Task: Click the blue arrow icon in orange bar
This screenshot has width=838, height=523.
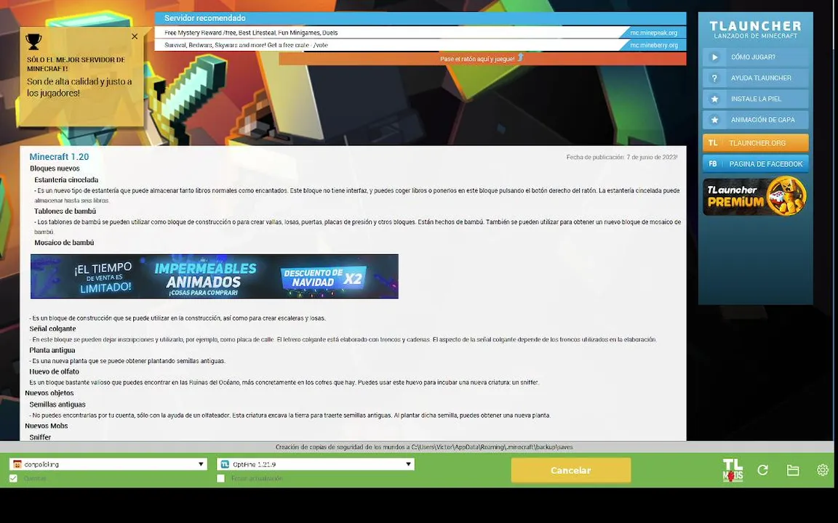Action: (521, 57)
